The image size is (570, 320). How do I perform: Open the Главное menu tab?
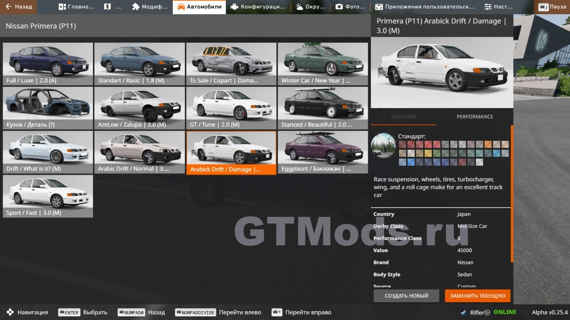point(77,7)
